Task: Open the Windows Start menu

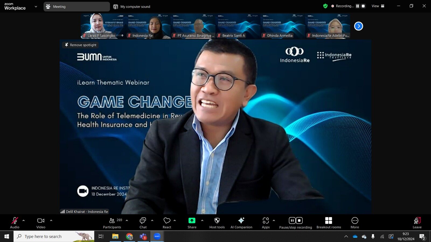Action: 7,236
